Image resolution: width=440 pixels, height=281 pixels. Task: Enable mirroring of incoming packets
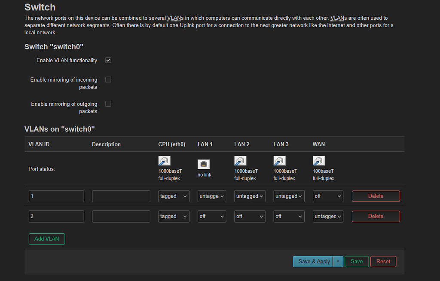tap(108, 79)
